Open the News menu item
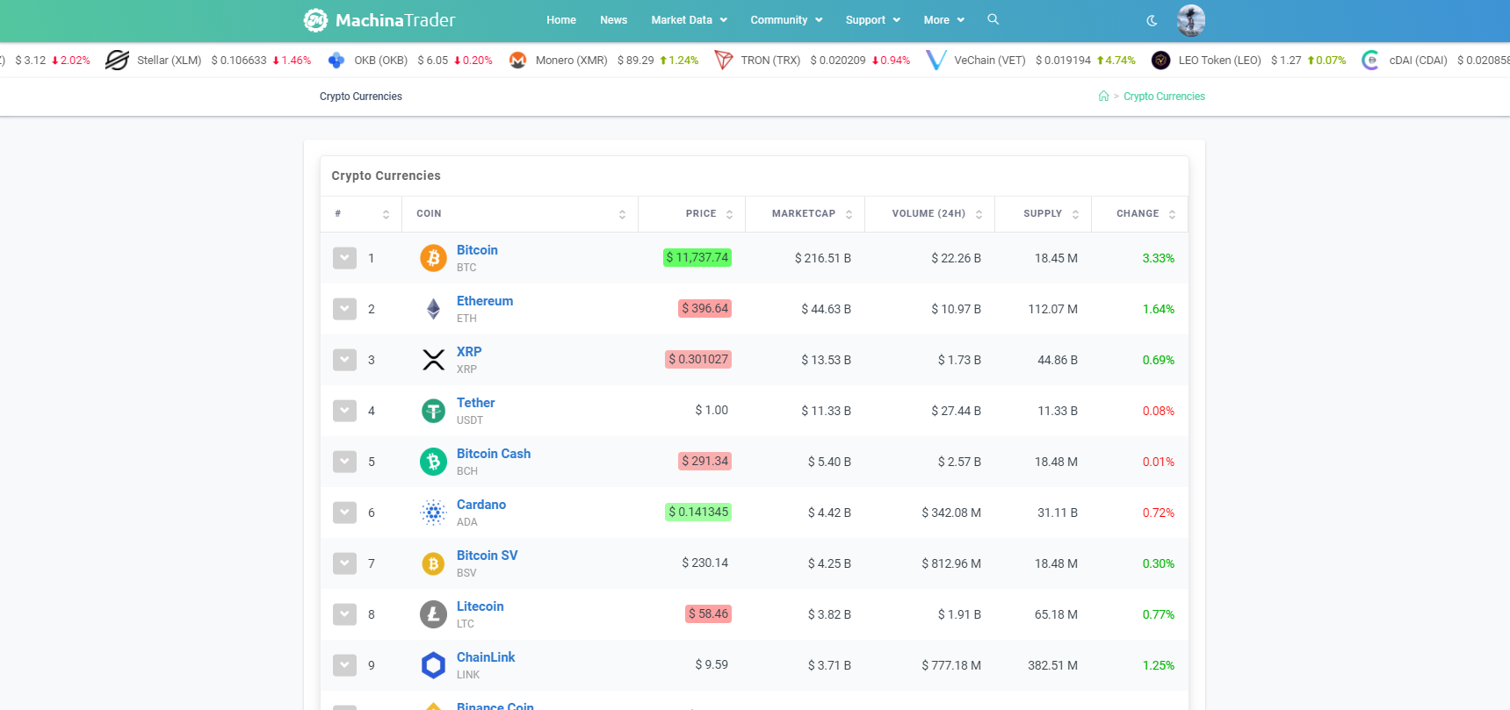The image size is (1510, 710). pos(613,20)
